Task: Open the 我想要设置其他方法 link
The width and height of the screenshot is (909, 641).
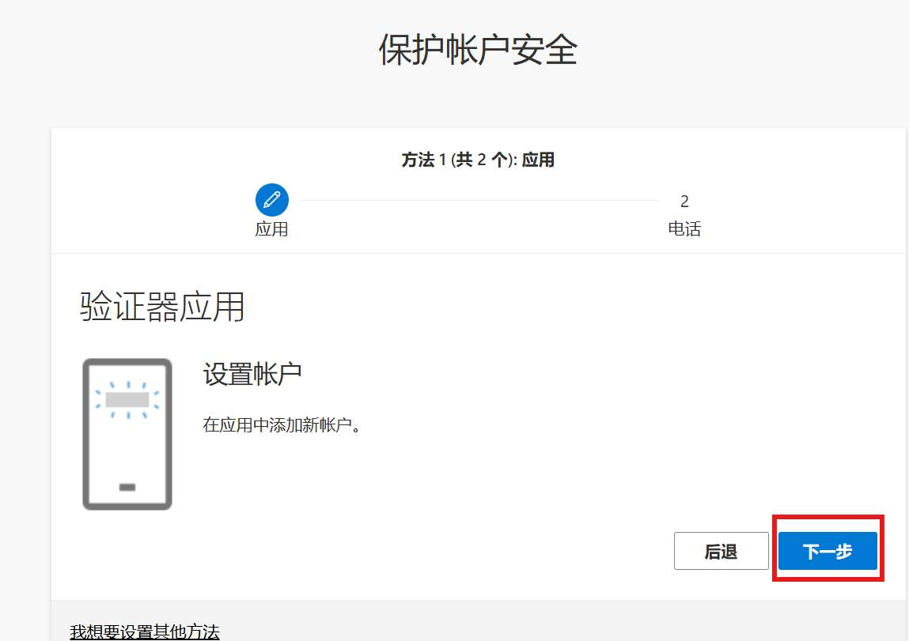Action: [x=144, y=632]
